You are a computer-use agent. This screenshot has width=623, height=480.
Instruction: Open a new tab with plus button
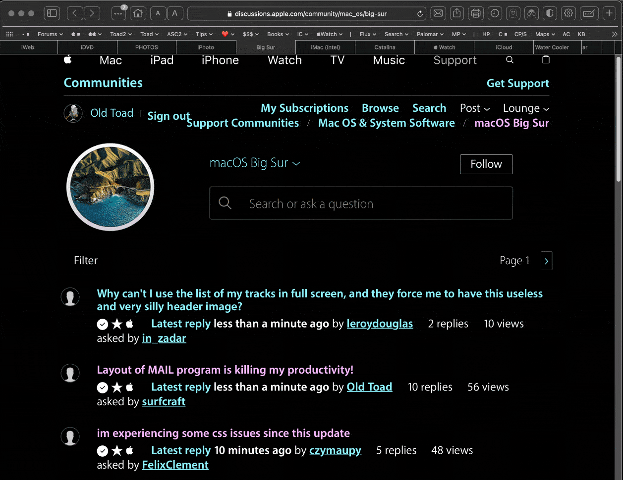coord(610,13)
